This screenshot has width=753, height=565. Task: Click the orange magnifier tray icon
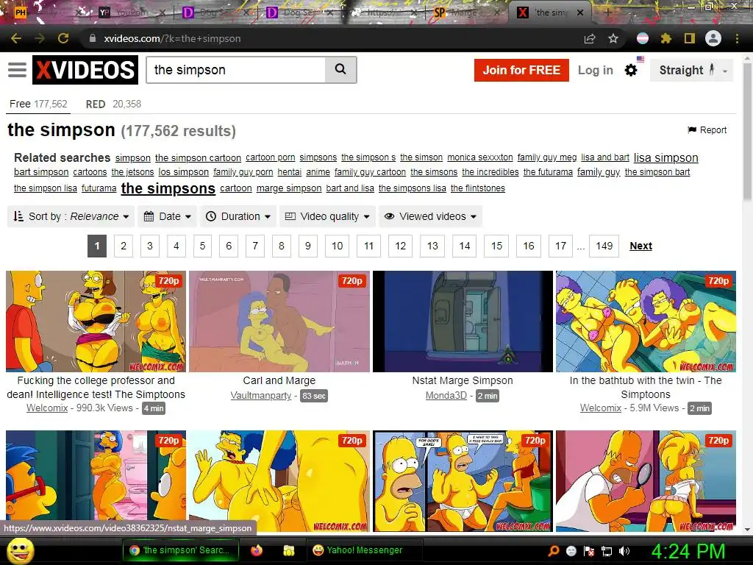[x=554, y=551]
